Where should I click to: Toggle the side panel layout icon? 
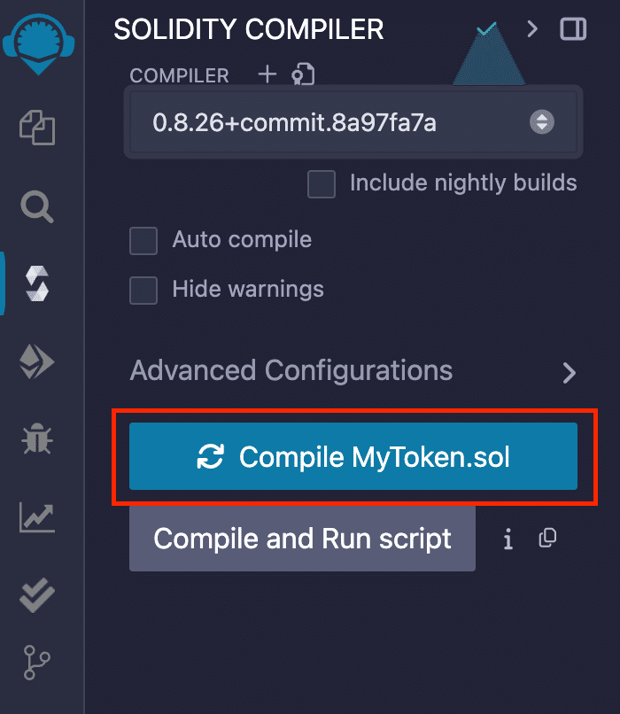click(x=573, y=29)
